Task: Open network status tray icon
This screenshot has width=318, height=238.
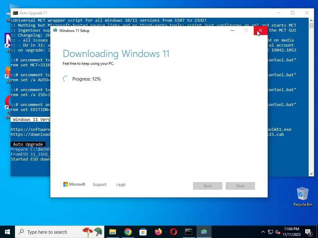Action: pos(270,232)
